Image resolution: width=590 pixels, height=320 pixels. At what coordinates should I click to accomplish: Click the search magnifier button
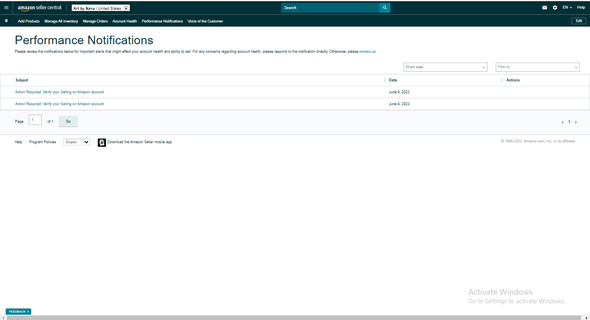point(385,8)
